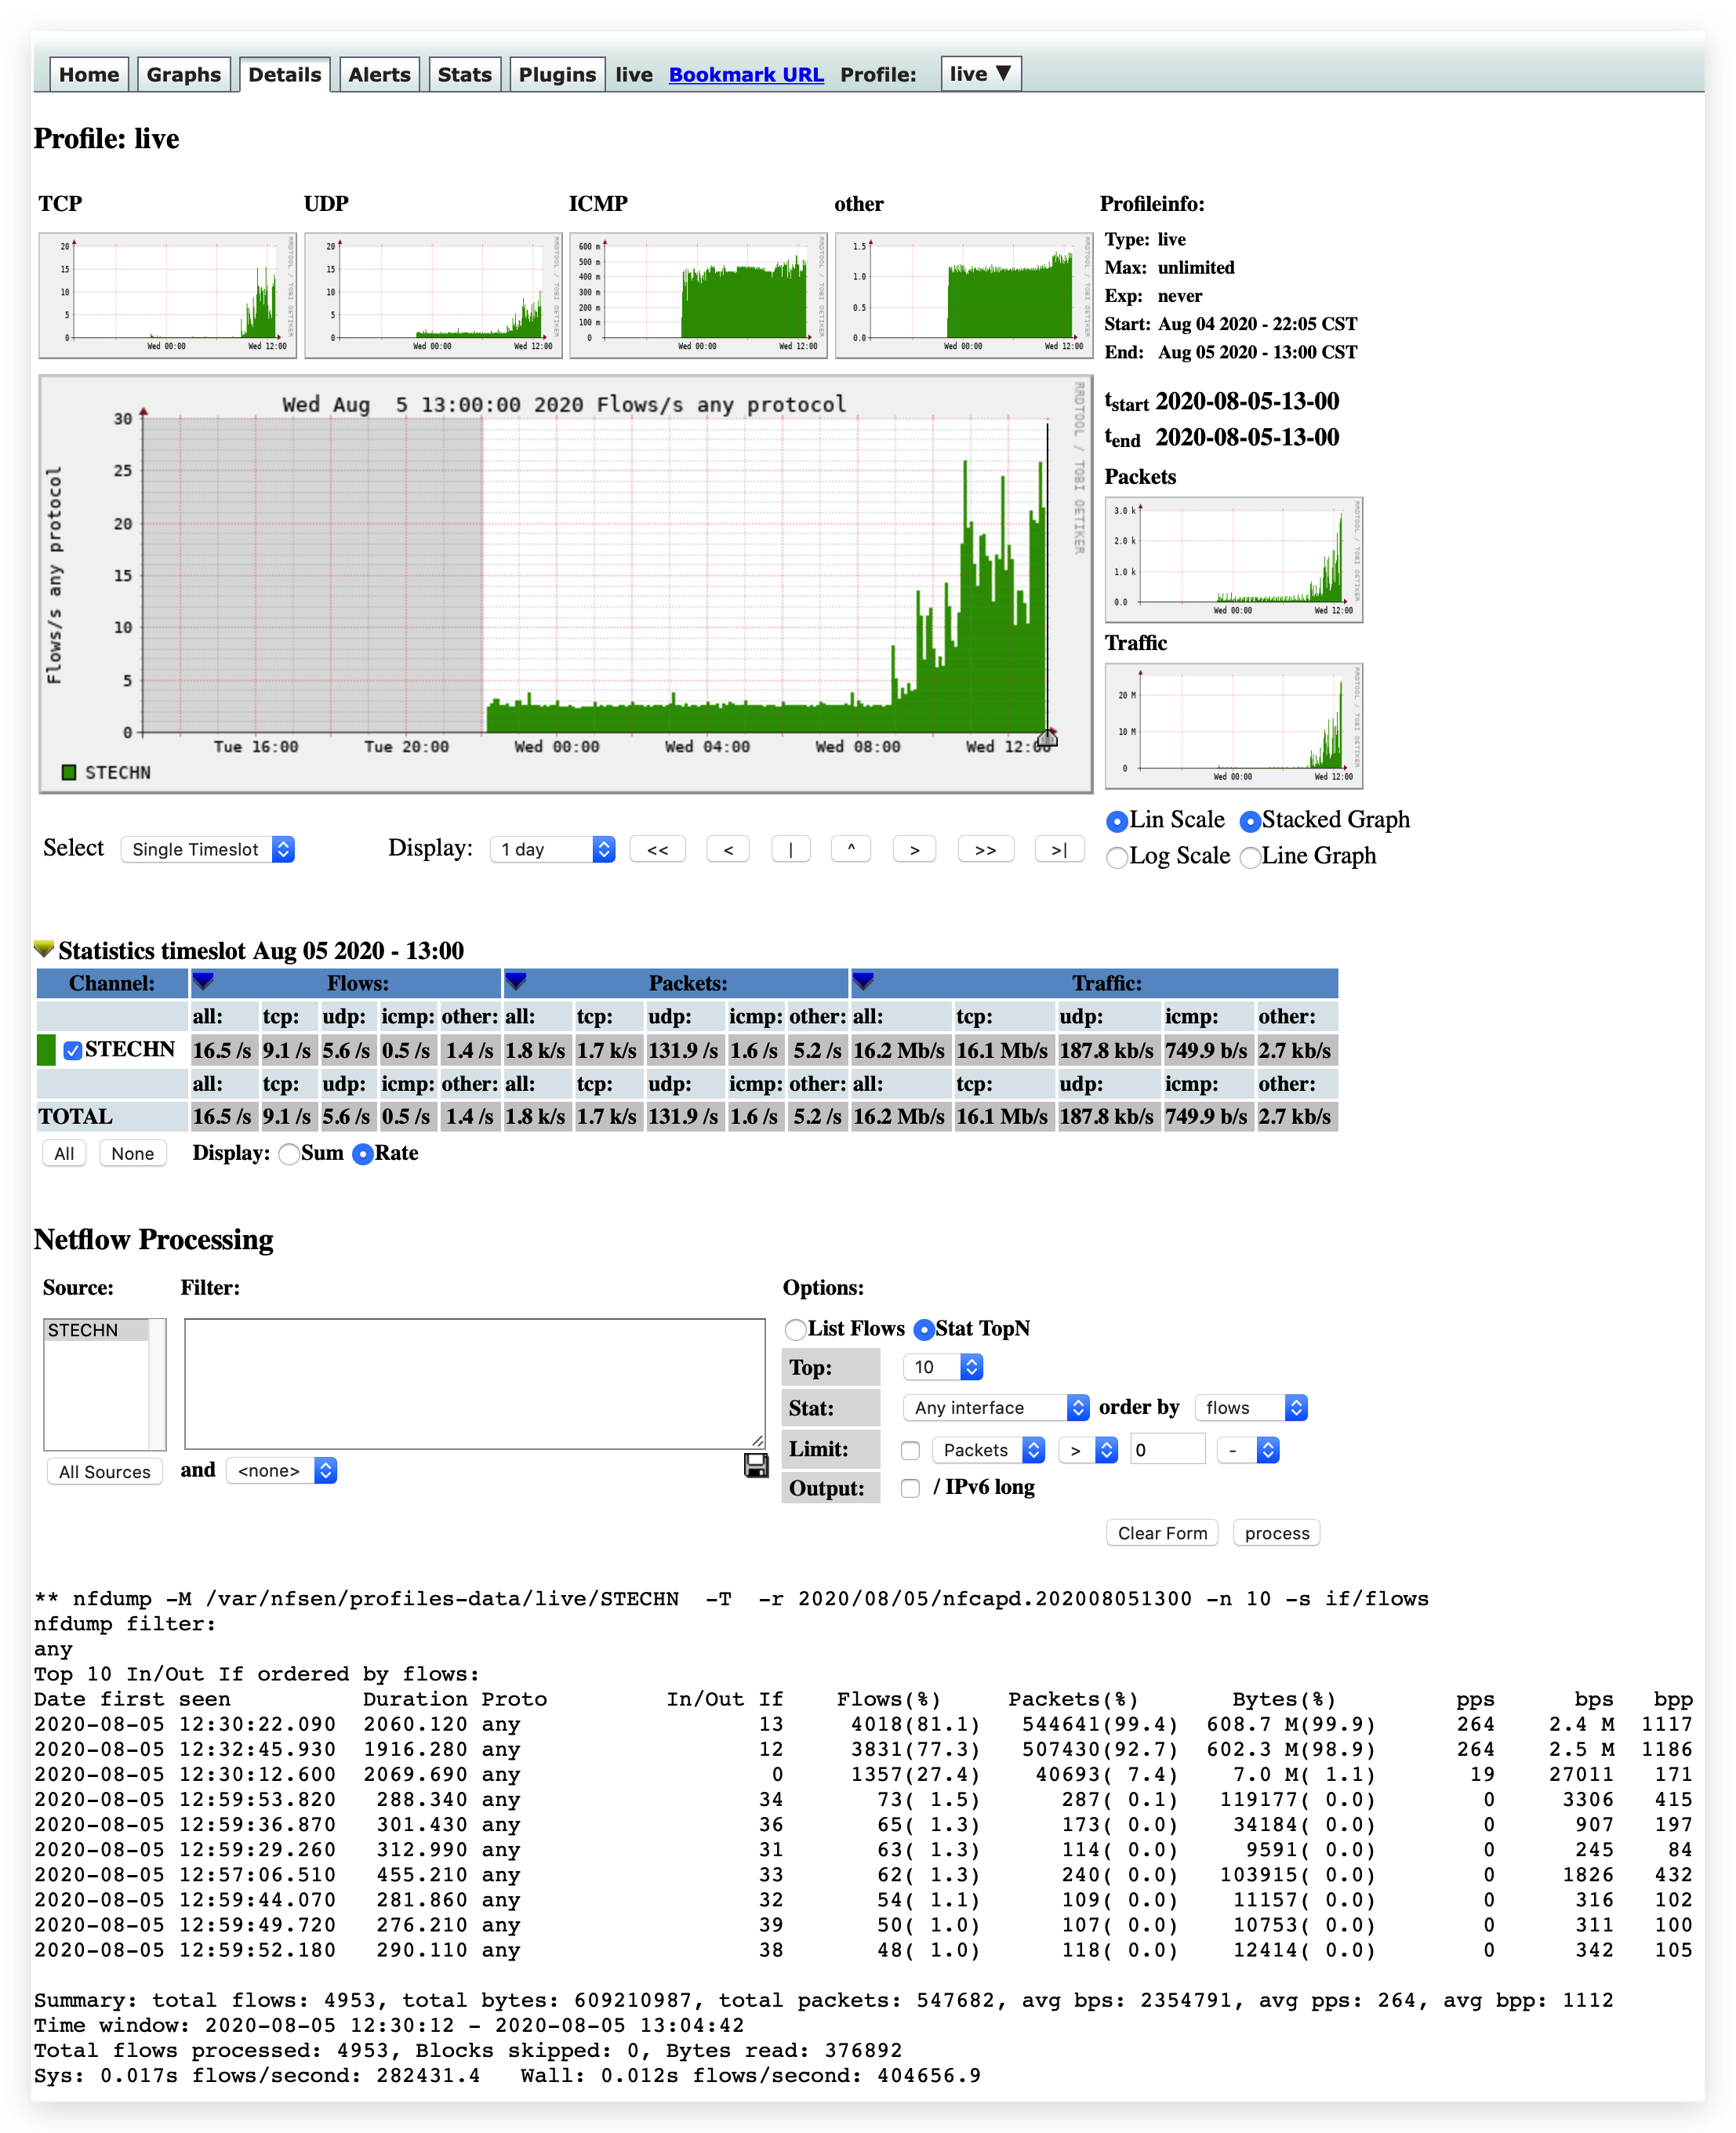Viewport: 1736px width, 2133px height.
Task: Click the Traffic column blue triangle
Action: (x=863, y=981)
